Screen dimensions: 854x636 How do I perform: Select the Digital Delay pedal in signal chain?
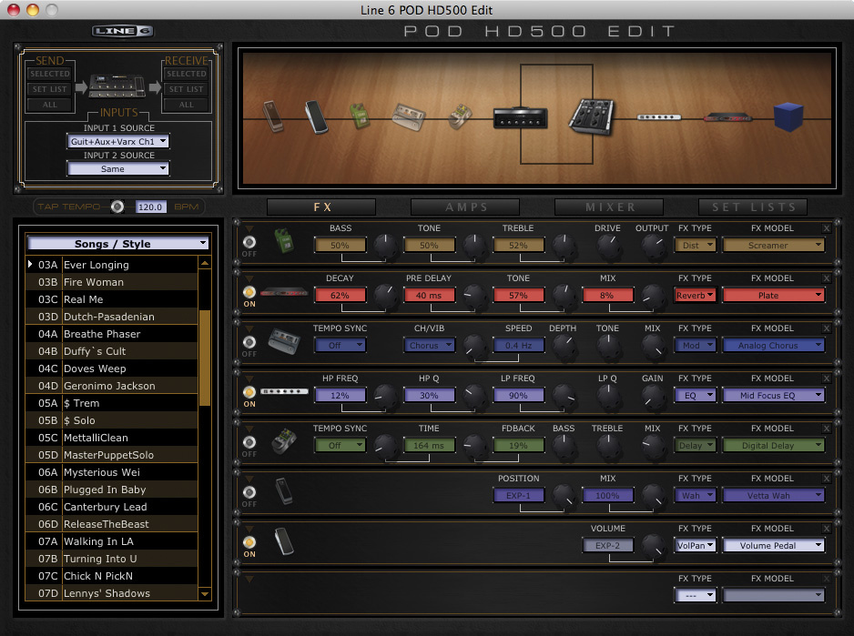pos(460,116)
